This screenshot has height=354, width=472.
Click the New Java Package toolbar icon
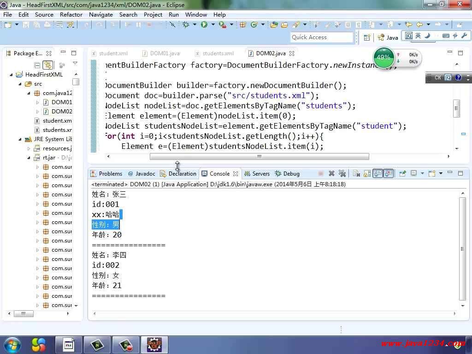pyautogui.click(x=242, y=25)
